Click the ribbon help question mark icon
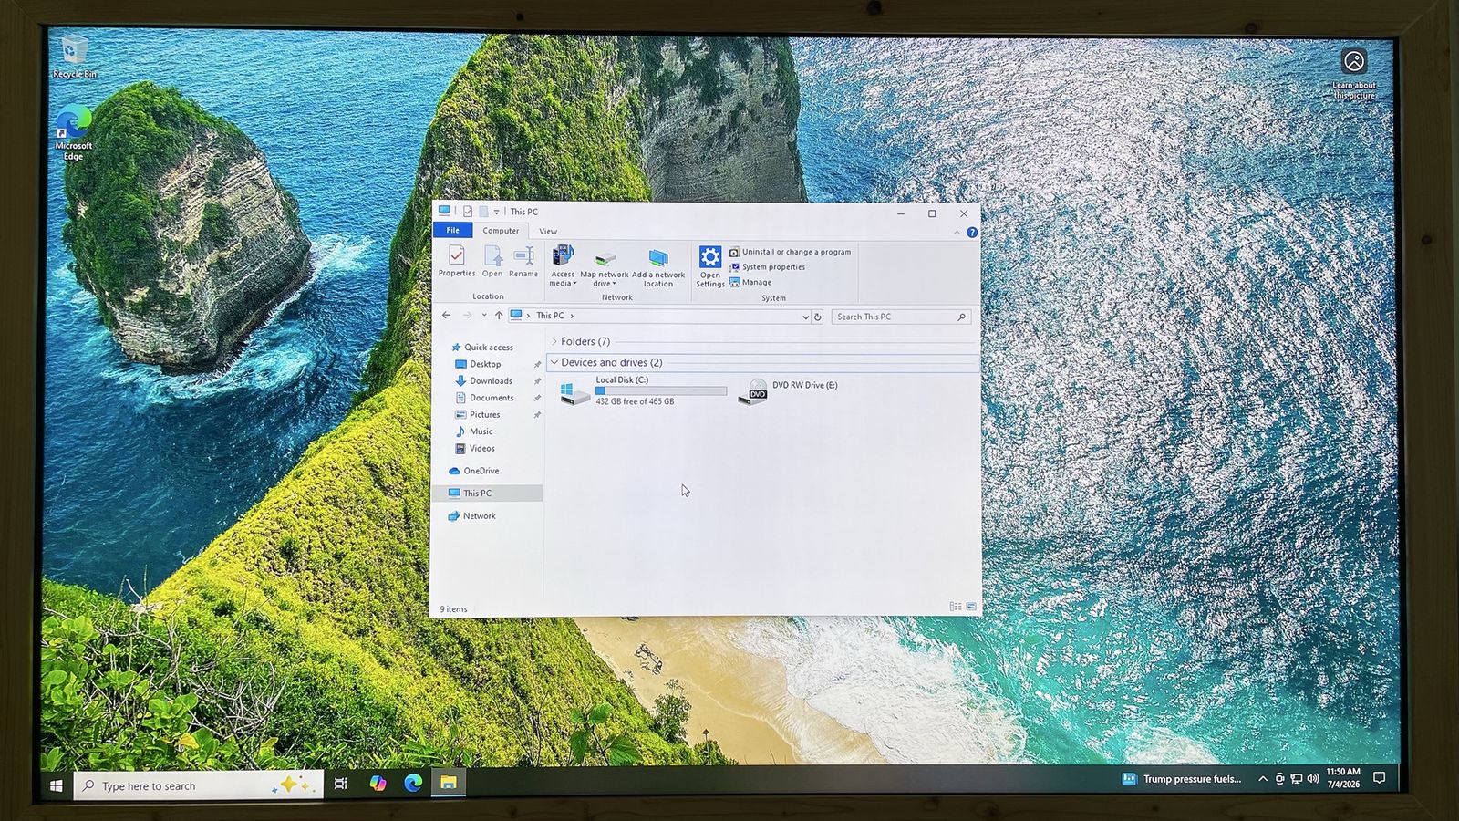Viewport: 1459px width, 821px height. click(972, 233)
